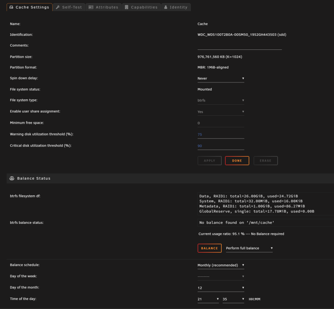The width and height of the screenshot is (334, 309).
Task: Click the disk identification text WDC_WDS100T2B0A
Action: pos(242,35)
